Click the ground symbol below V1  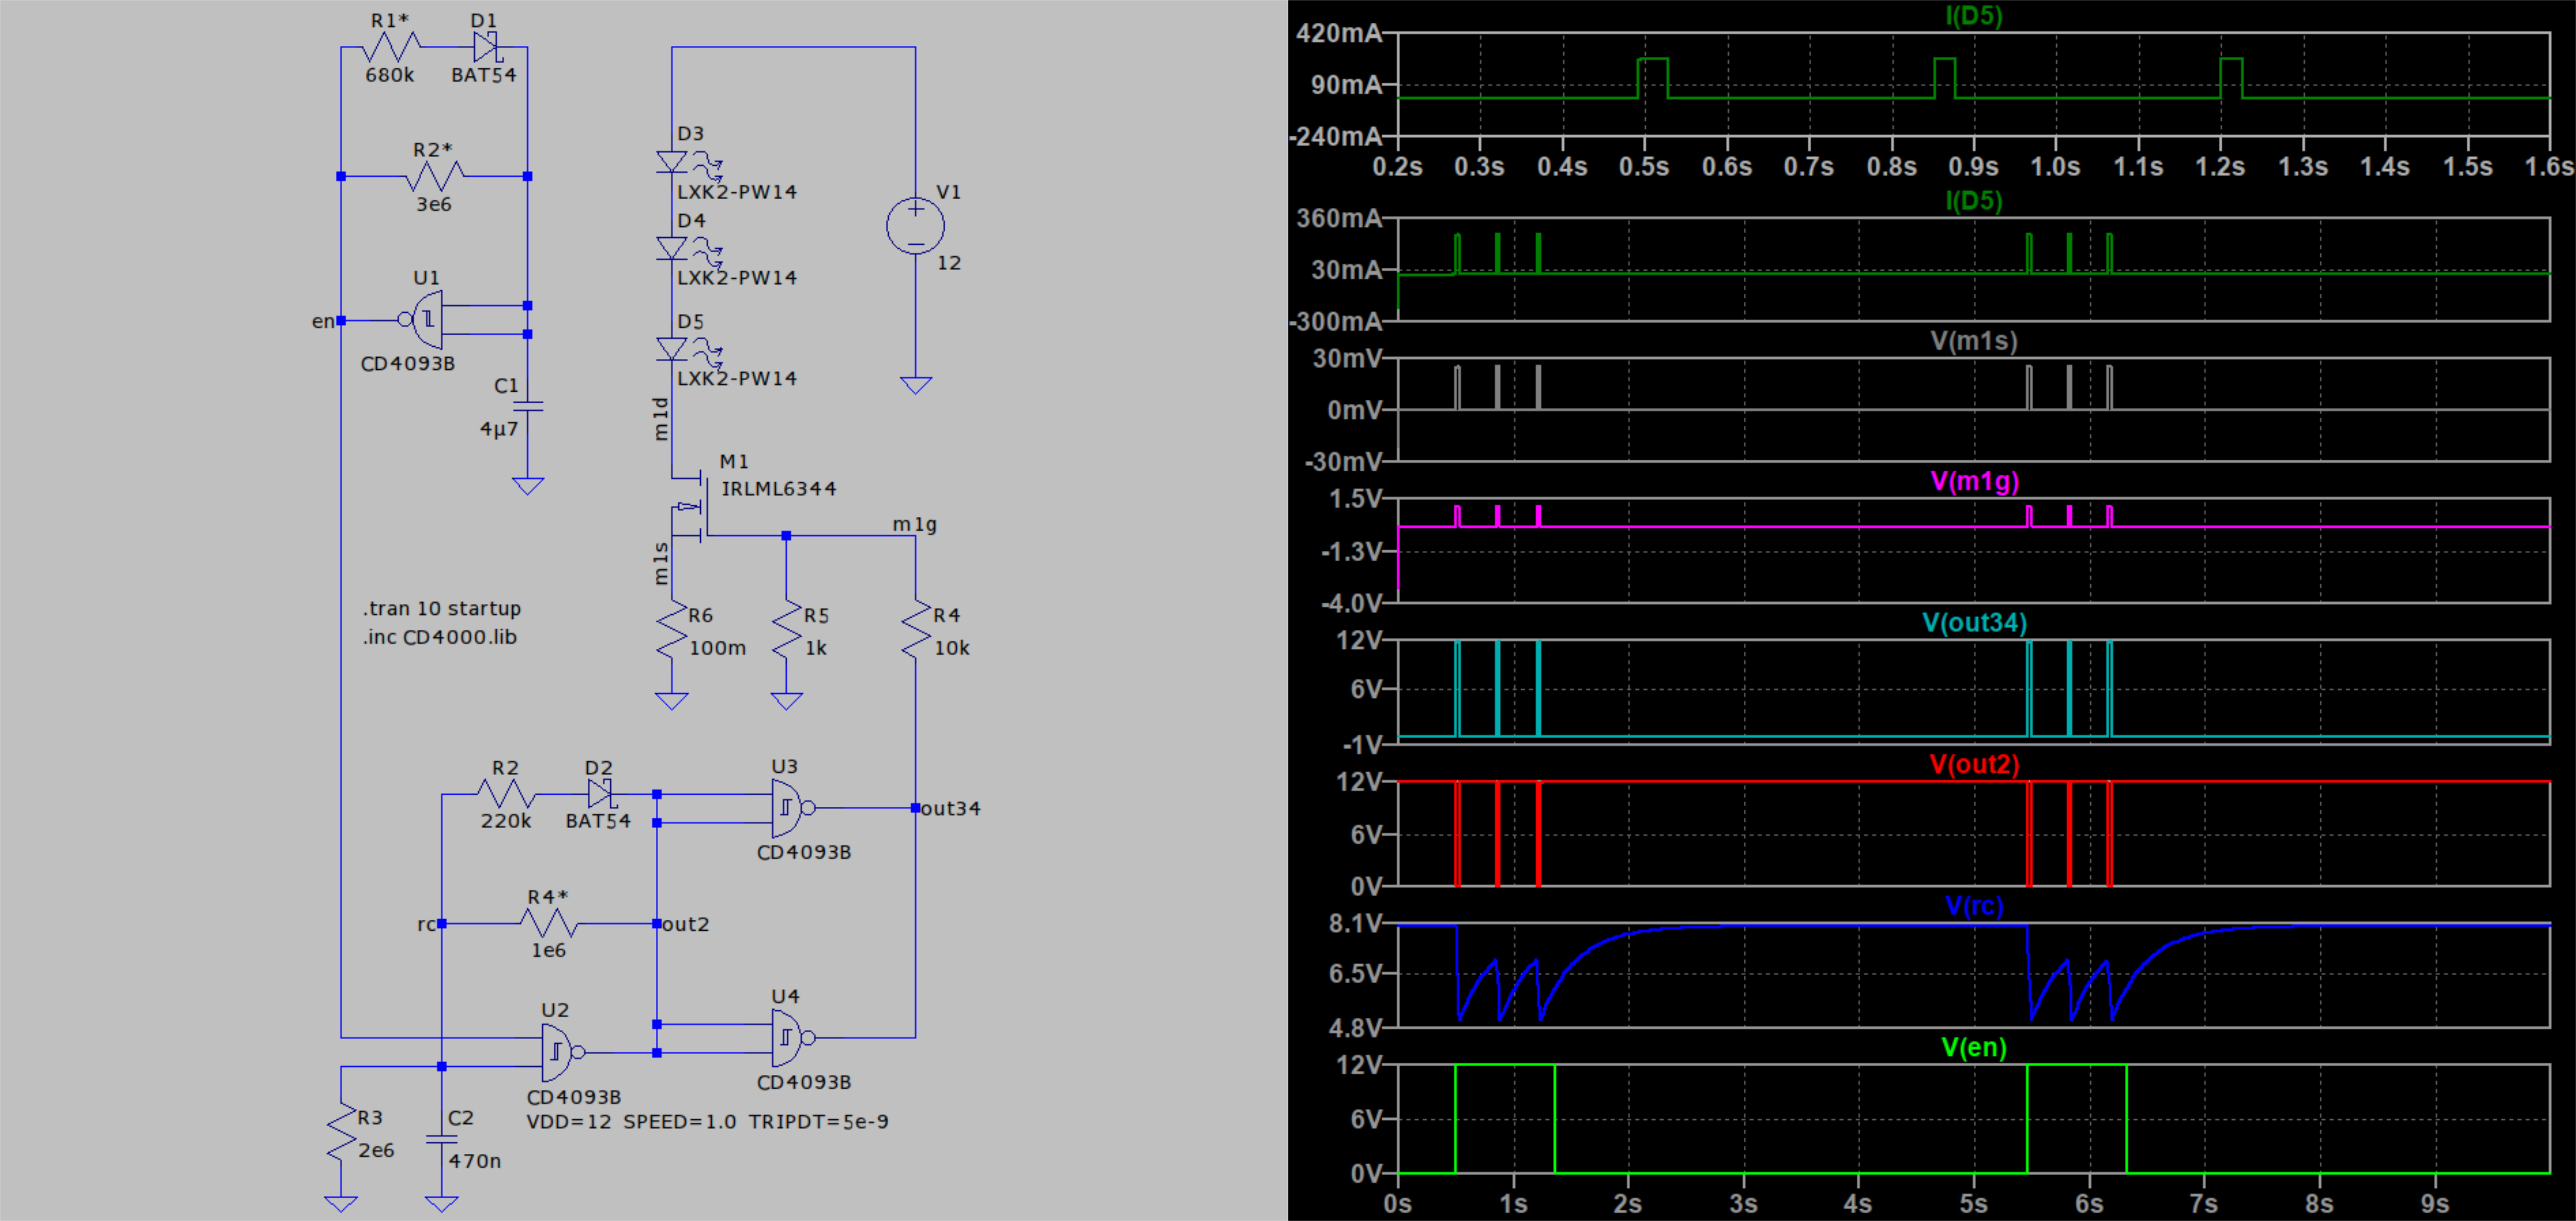click(x=916, y=386)
